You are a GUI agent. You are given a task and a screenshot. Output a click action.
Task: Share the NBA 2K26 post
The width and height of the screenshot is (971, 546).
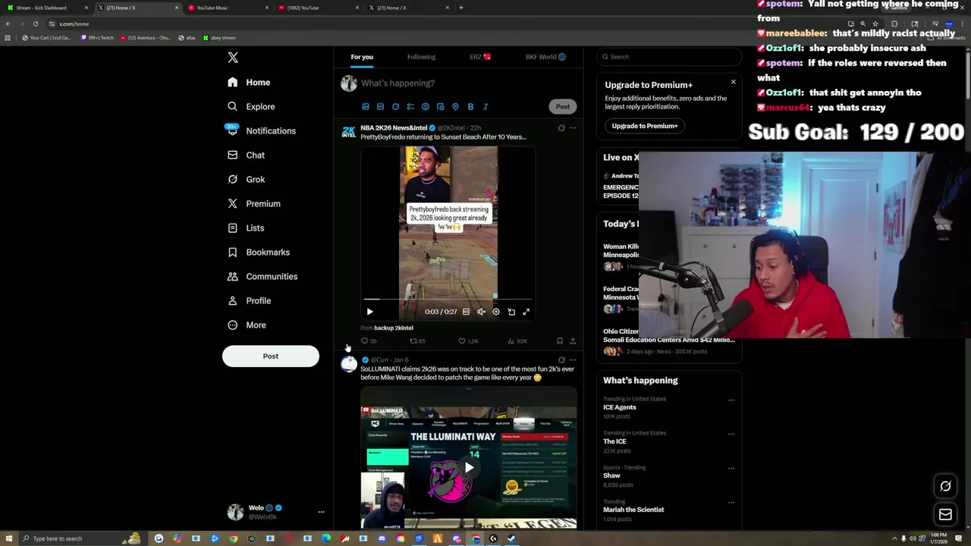coord(573,341)
